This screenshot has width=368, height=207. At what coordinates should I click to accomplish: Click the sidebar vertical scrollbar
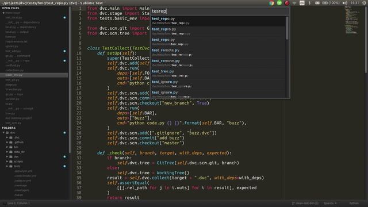coord(70,80)
